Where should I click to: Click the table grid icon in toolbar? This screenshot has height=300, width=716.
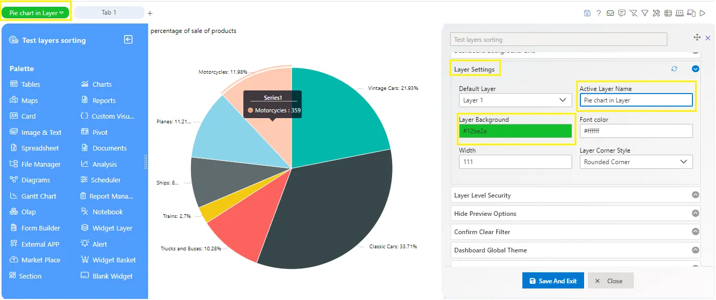(668, 13)
